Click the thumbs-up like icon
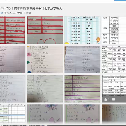126x126 pixels. 105,99
